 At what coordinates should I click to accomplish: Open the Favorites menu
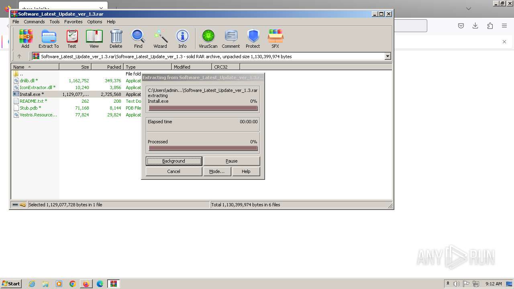click(x=73, y=22)
